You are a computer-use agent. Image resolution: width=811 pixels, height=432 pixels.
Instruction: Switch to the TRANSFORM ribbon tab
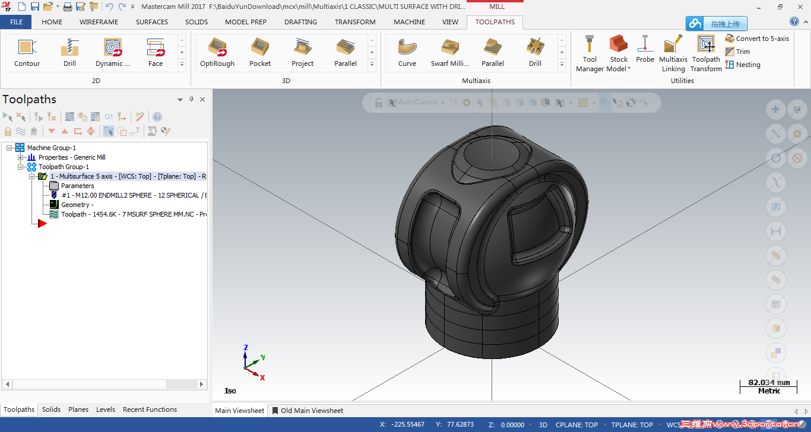(x=355, y=22)
